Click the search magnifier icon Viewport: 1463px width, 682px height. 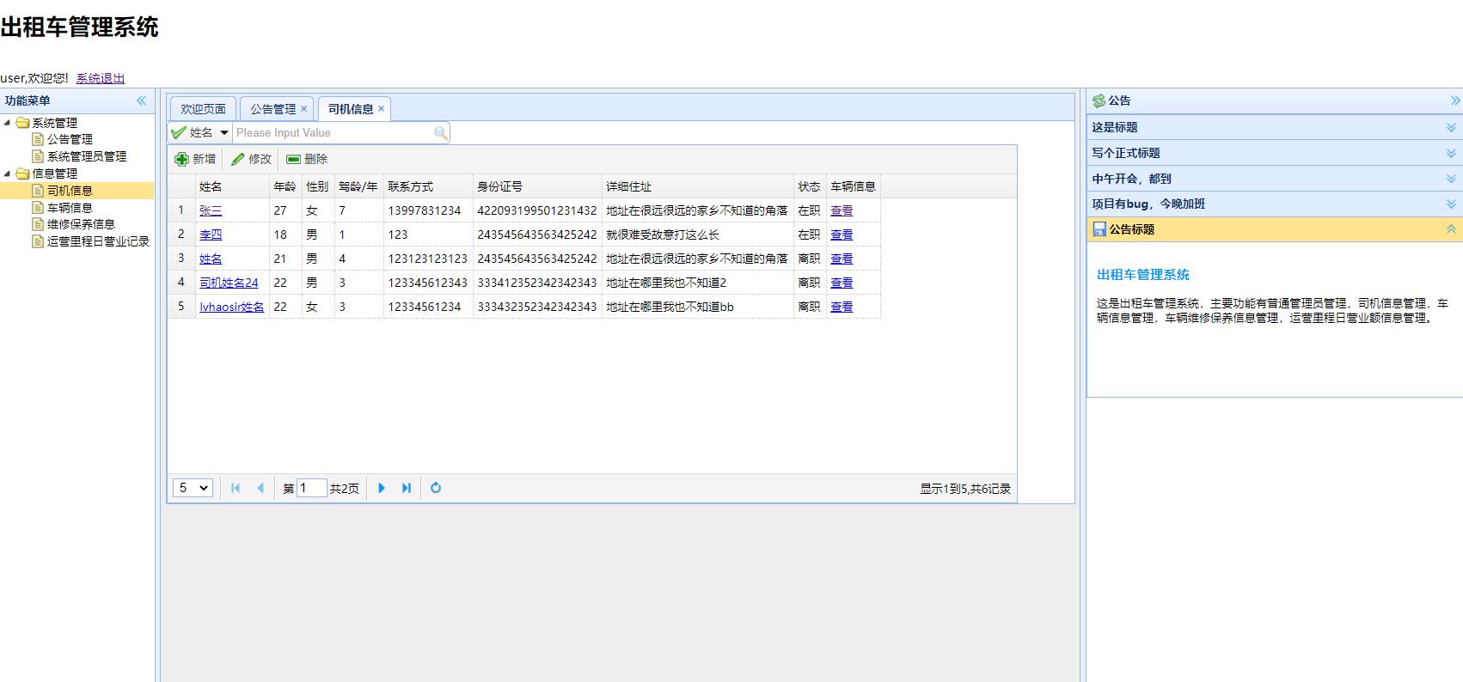point(440,132)
